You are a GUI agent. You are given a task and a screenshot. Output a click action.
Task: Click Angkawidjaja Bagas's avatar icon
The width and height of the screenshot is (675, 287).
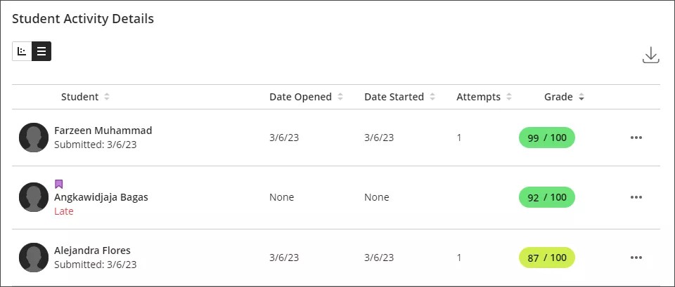point(34,197)
